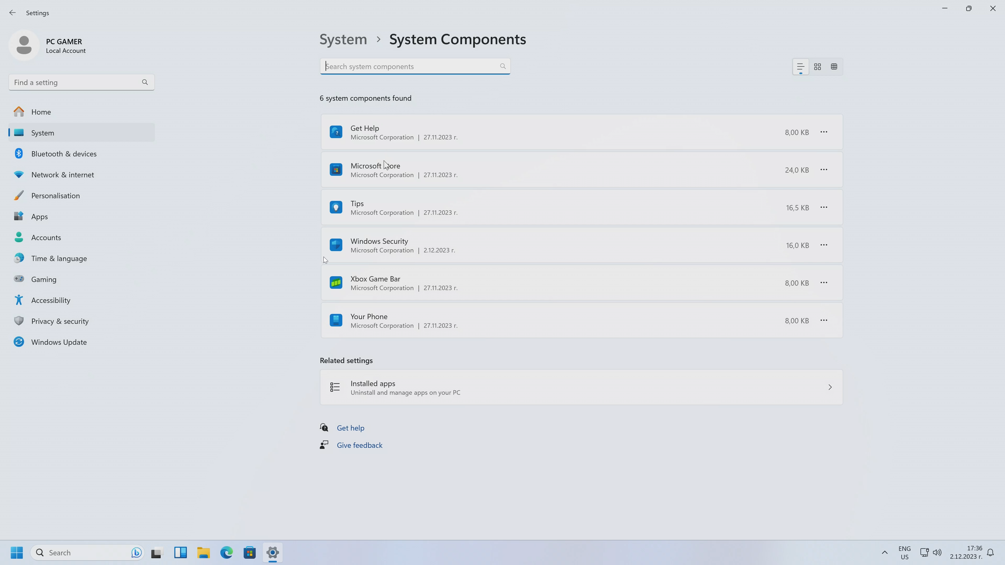Click 16,5 KB size value

coord(797,208)
